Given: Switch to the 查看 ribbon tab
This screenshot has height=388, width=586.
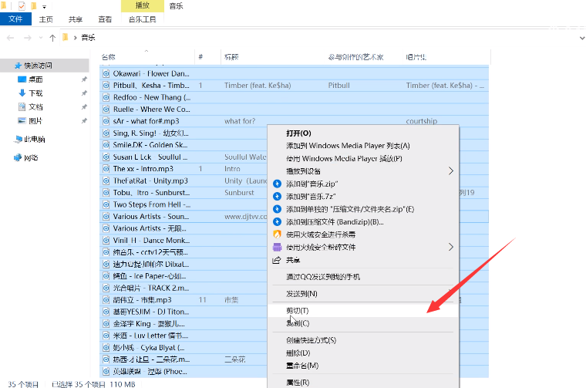Looking at the screenshot, I should pos(105,19).
